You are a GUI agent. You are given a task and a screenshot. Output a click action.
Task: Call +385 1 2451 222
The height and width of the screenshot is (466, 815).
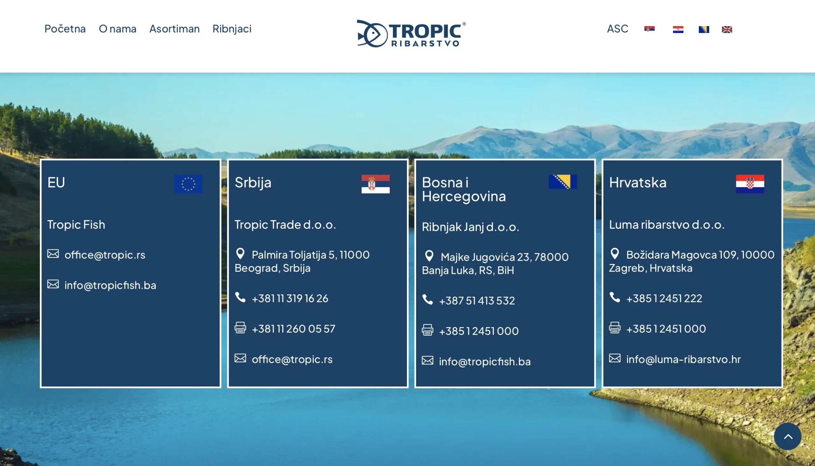pos(664,298)
